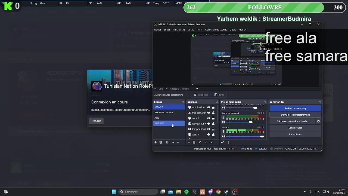Move scene down arrow in Scenes panel
The width and height of the screenshot is (348, 196).
(x=178, y=142)
